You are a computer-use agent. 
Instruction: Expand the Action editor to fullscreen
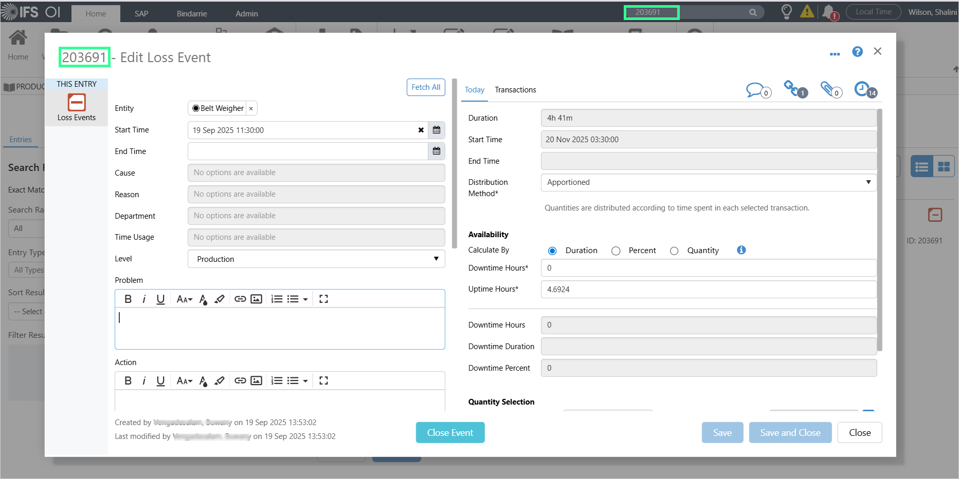pos(323,380)
